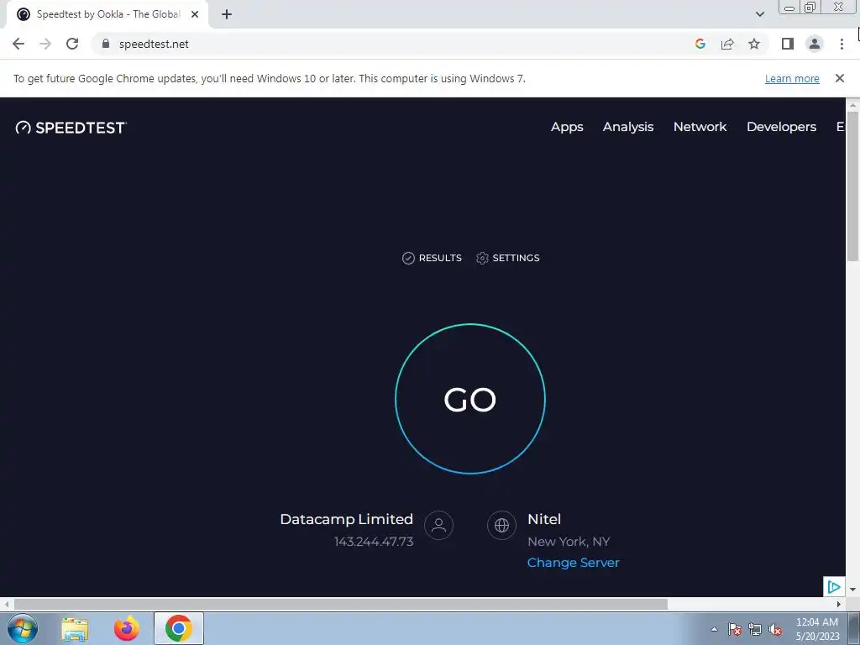Open the Network menu item
The height and width of the screenshot is (645, 860).
[x=700, y=127]
